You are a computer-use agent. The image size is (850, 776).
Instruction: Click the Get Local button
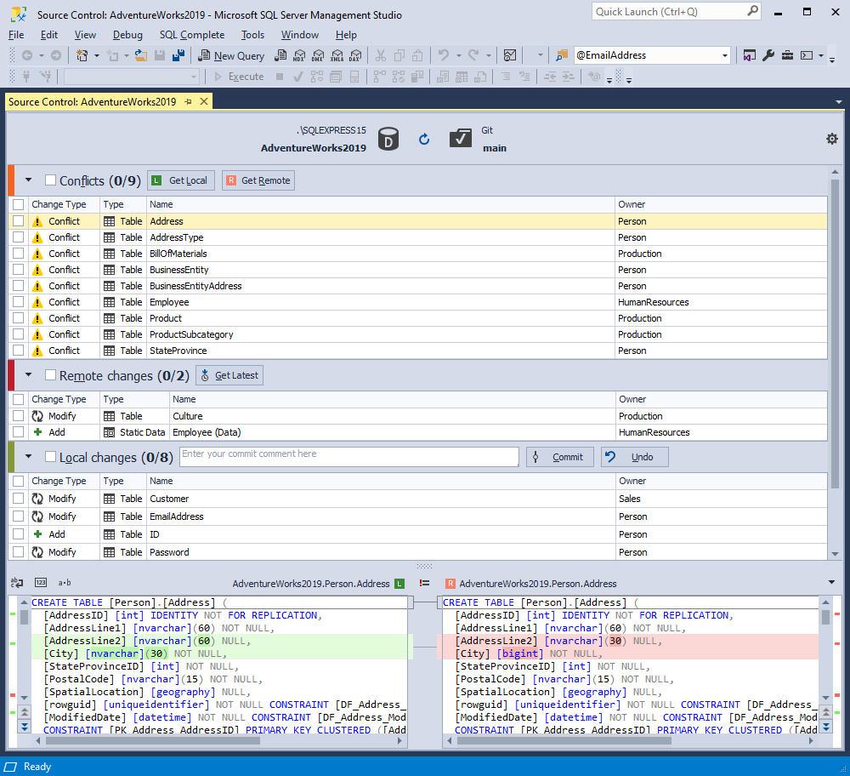click(x=181, y=180)
